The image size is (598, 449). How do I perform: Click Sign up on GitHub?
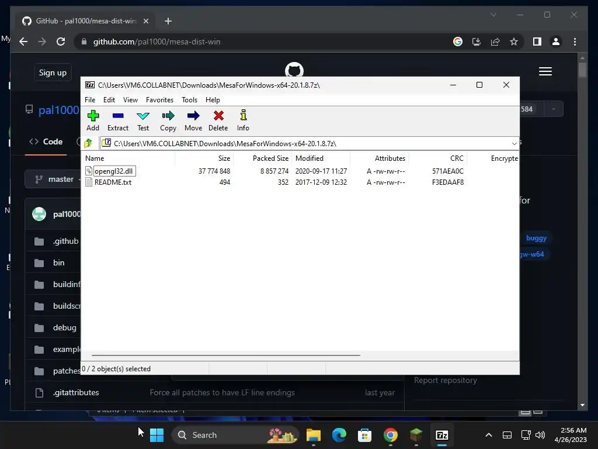(53, 72)
